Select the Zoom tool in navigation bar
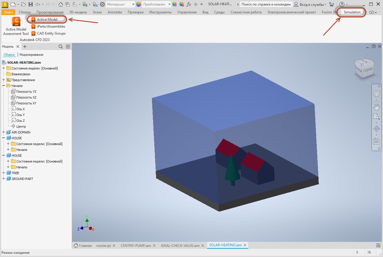The width and height of the screenshot is (383, 257). tap(377, 117)
